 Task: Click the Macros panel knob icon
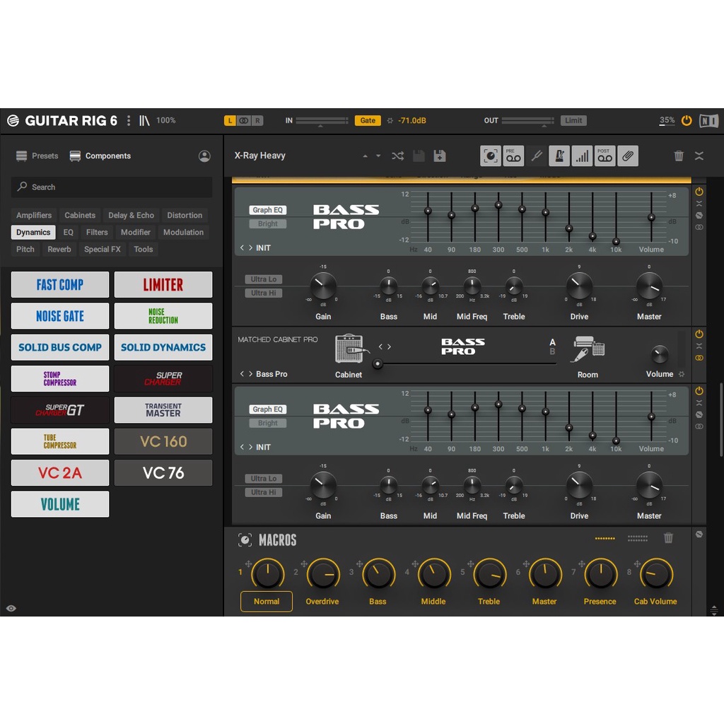click(245, 539)
